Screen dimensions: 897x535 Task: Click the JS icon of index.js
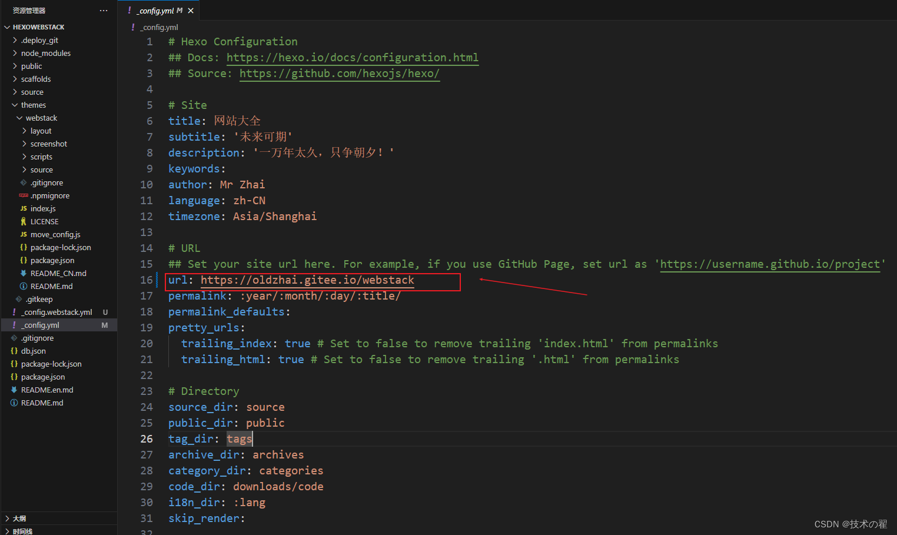coord(24,208)
